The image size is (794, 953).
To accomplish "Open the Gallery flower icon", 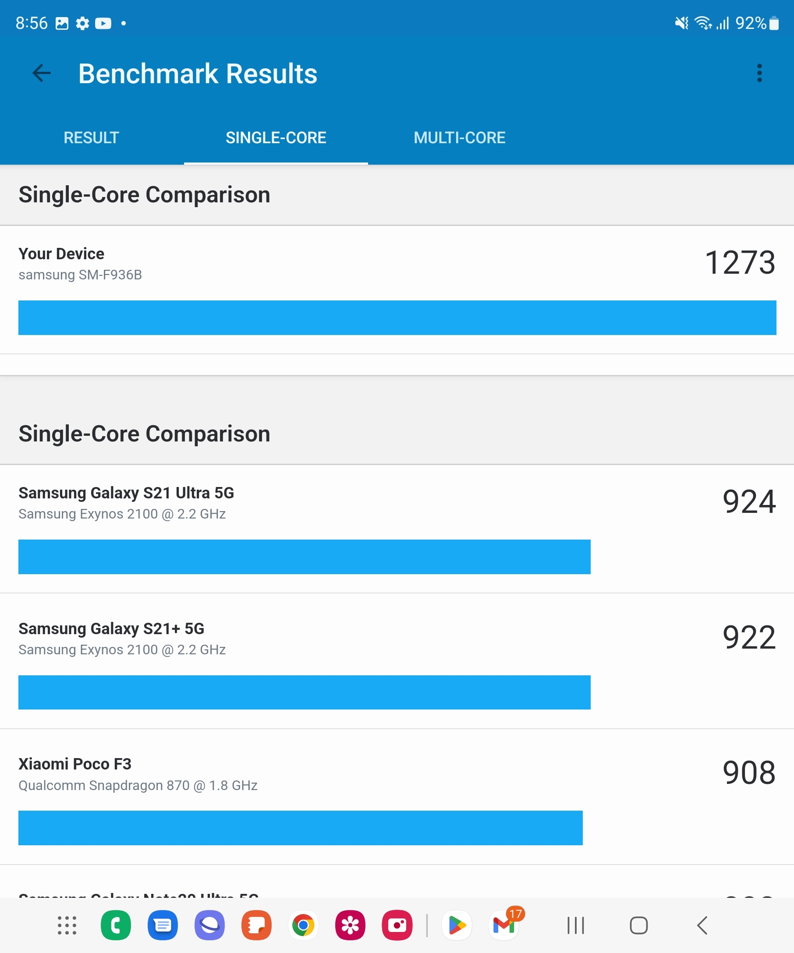I will 350,925.
